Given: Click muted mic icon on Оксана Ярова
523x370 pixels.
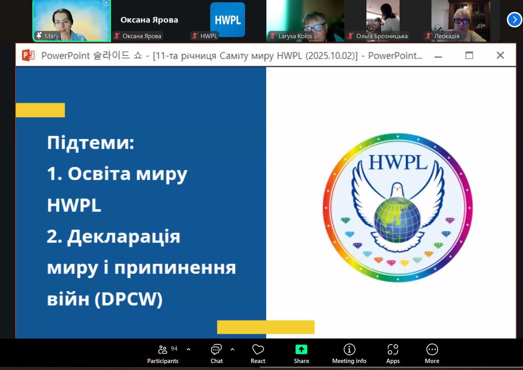Looking at the screenshot, I should click(x=116, y=36).
